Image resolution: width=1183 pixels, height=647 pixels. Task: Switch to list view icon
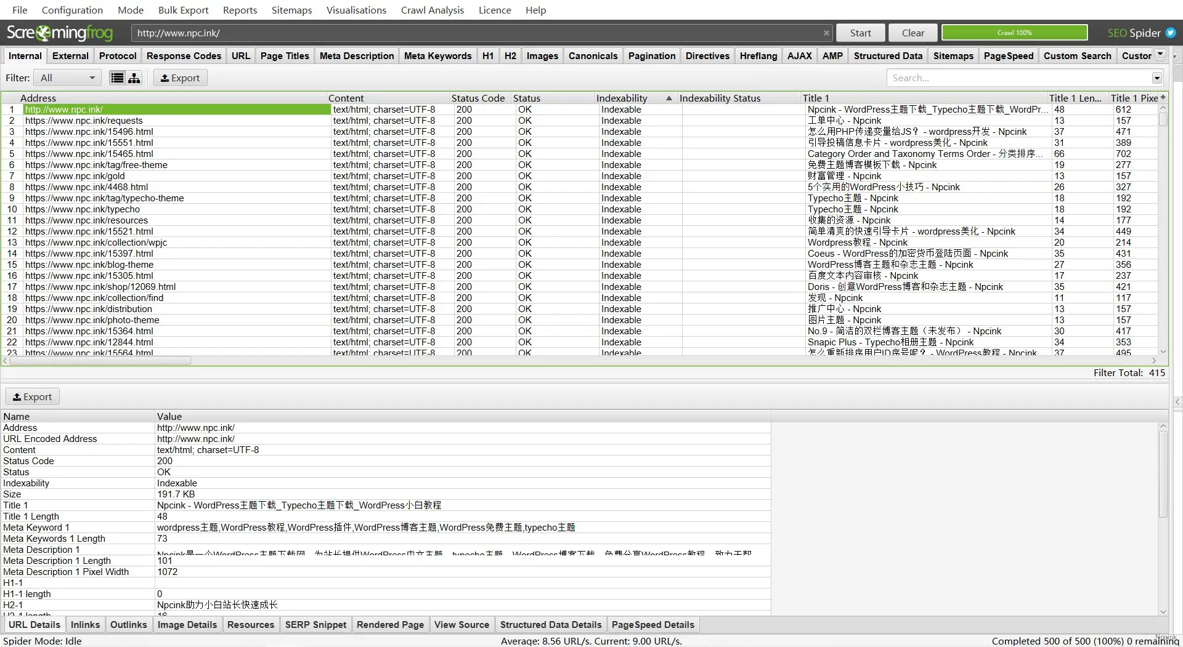pos(117,78)
